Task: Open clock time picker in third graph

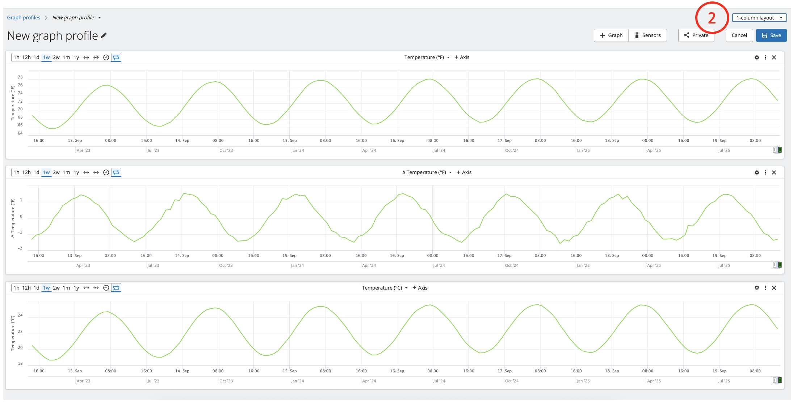Action: [x=106, y=288]
